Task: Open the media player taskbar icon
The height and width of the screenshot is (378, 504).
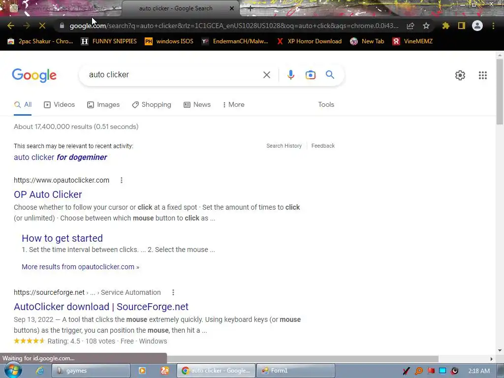Action: coord(142,371)
